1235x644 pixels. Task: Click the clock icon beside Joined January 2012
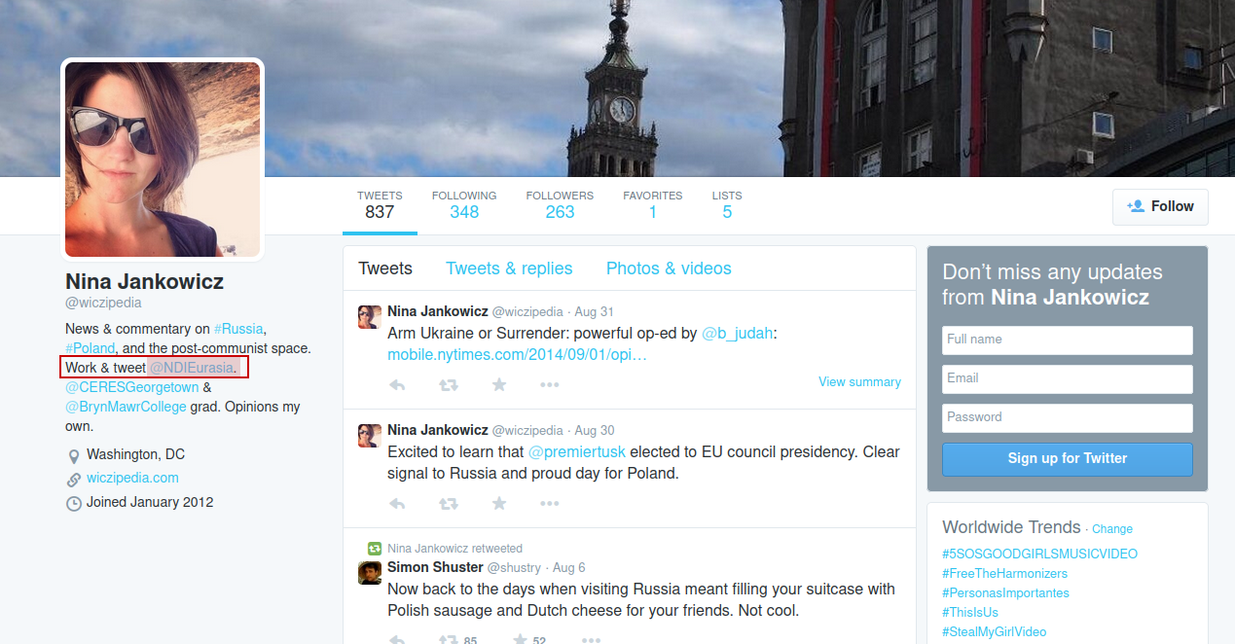click(74, 504)
